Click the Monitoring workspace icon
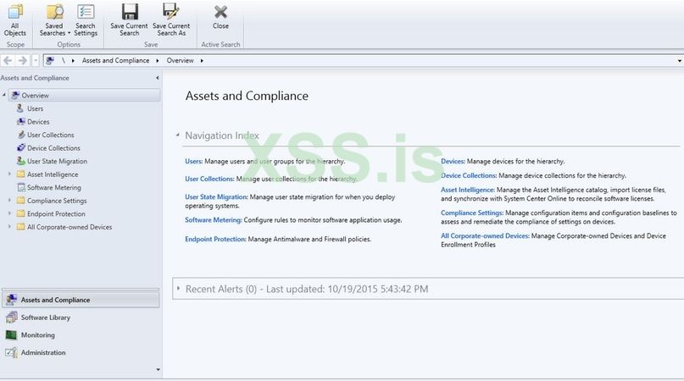684x381 pixels. pyautogui.click(x=11, y=334)
